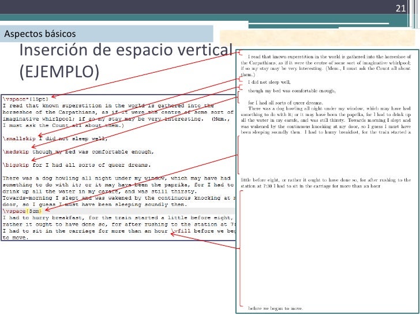Viewport: 420px width, 315px height.
Task: Click code line starting 'I had to hurry breakfast'
Action: pyautogui.click(x=117, y=217)
